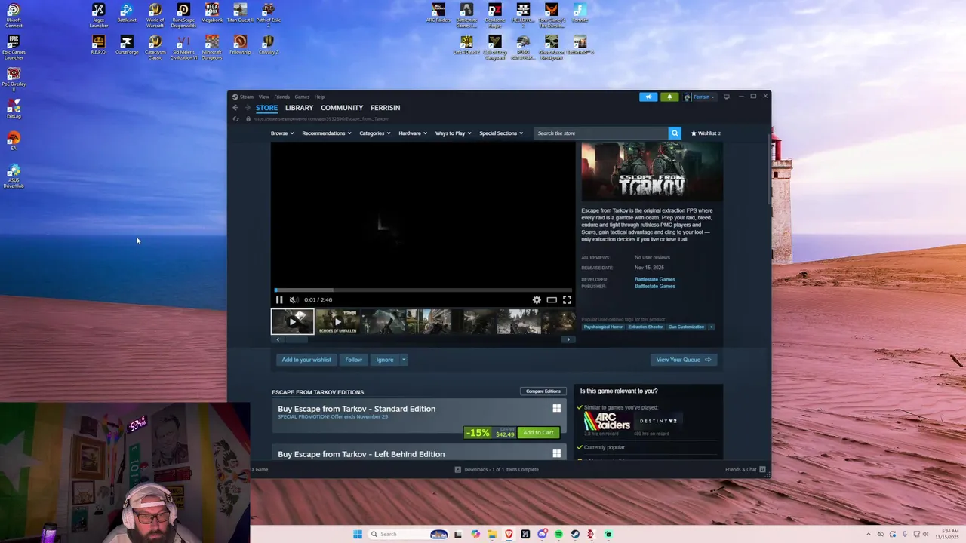Expand the Hardware dropdown
The image size is (966, 543).
pyautogui.click(x=413, y=133)
